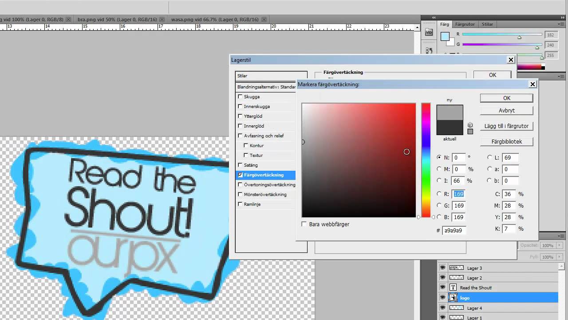Select the R: radio button

439,194
